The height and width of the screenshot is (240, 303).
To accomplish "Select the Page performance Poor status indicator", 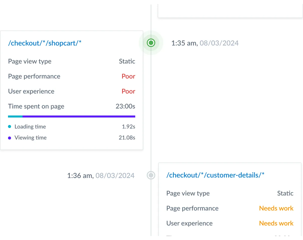I will pos(128,76).
